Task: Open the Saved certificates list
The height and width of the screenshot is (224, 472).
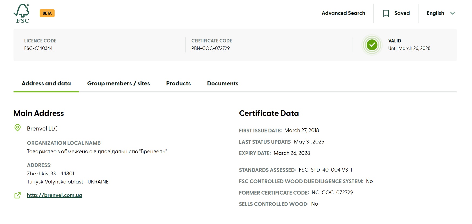Action: tap(396, 13)
